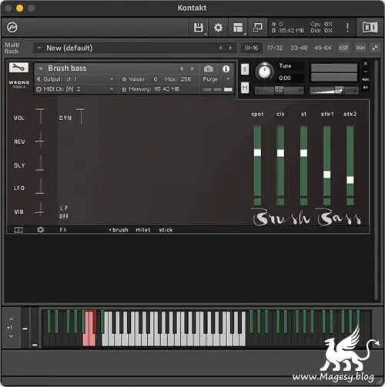Expand the Brush bass instrument menu arrow
The width and height of the screenshot is (385, 387).
41,68
